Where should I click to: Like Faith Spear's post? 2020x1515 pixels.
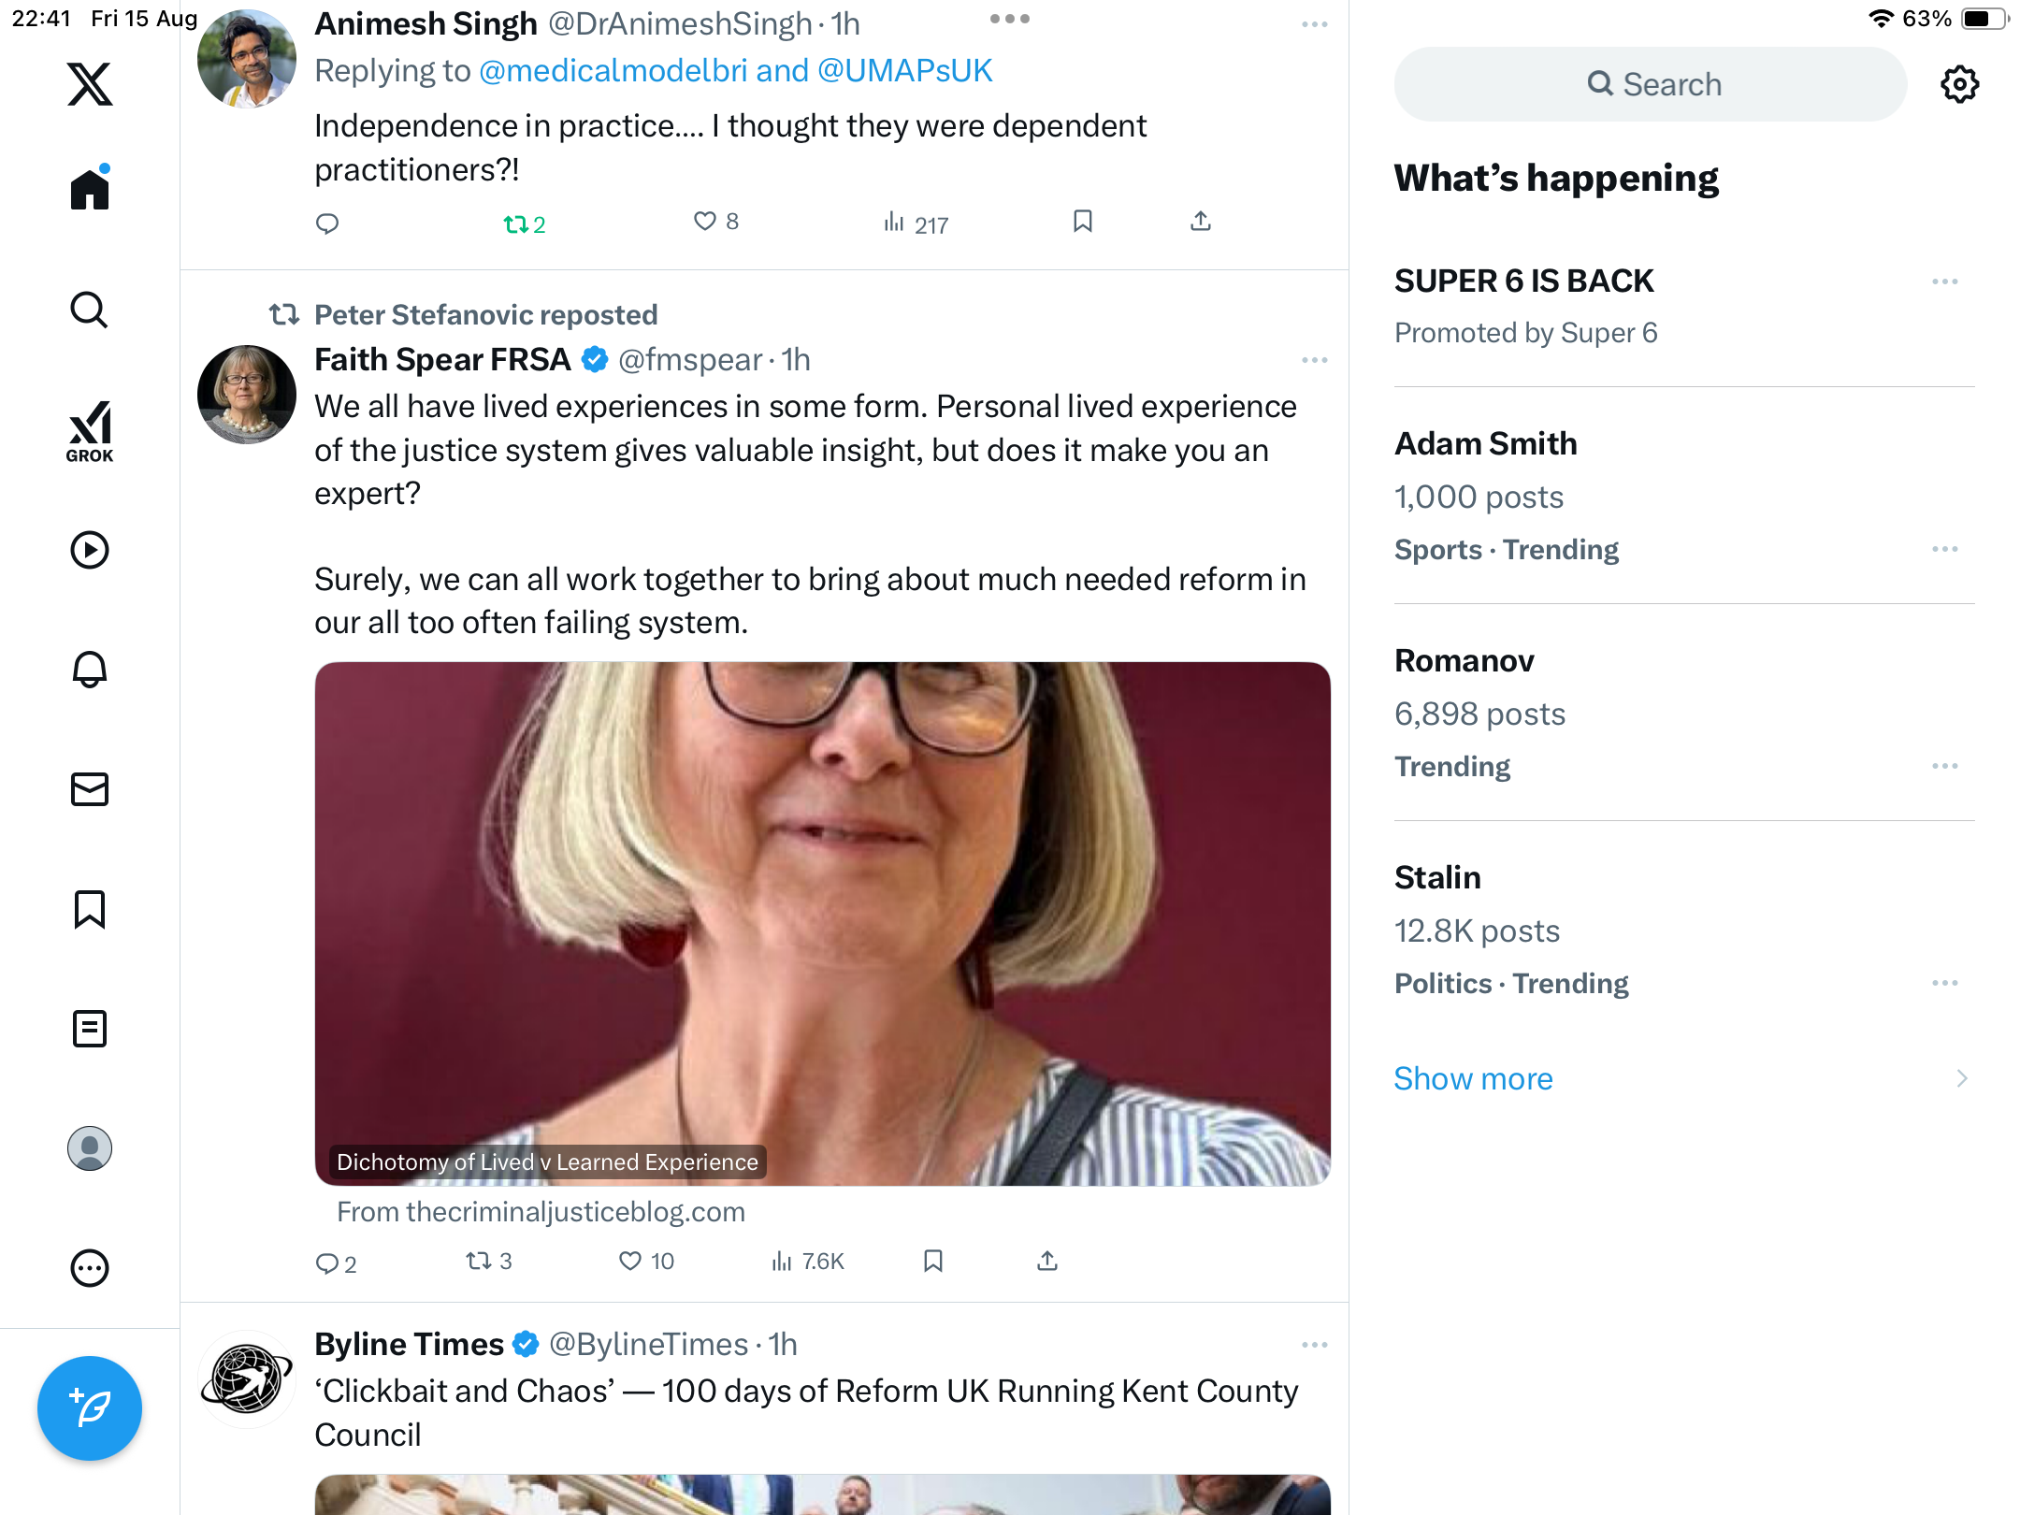click(631, 1262)
